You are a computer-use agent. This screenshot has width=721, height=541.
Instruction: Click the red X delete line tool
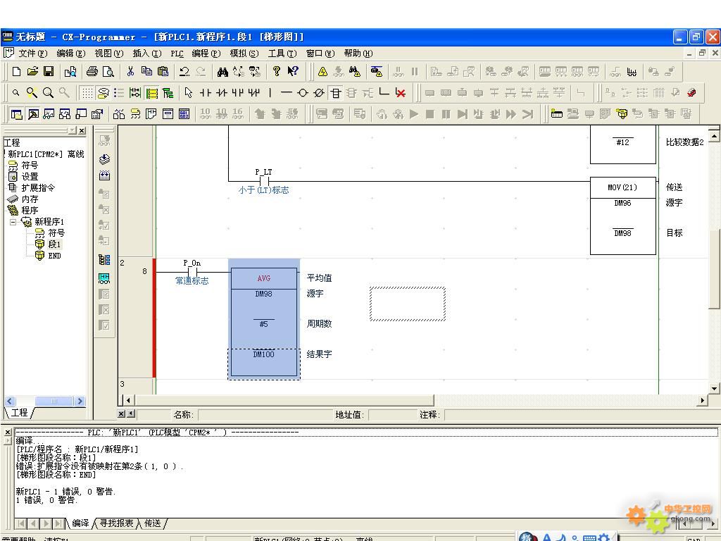pyautogui.click(x=401, y=92)
